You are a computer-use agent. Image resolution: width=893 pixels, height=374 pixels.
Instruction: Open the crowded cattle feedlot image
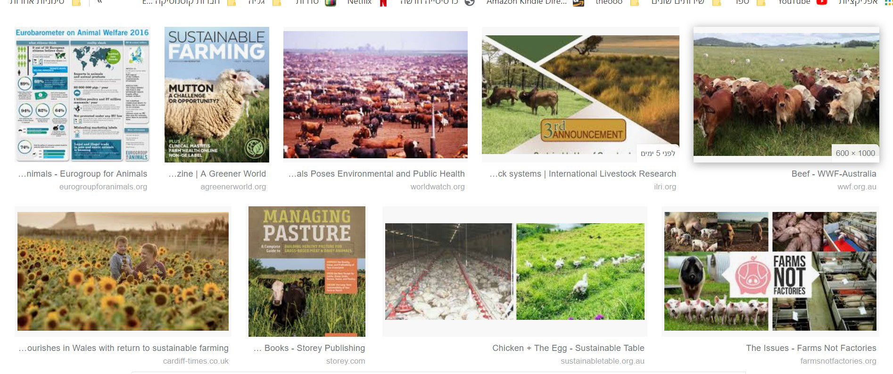click(375, 95)
